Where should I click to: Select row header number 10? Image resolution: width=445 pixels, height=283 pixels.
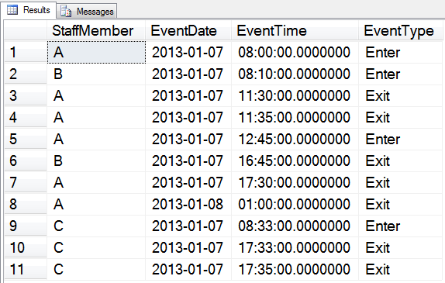(x=26, y=247)
